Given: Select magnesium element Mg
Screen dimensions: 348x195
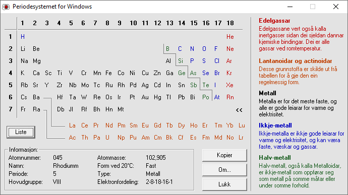Looking at the screenshot, I should [37, 61].
